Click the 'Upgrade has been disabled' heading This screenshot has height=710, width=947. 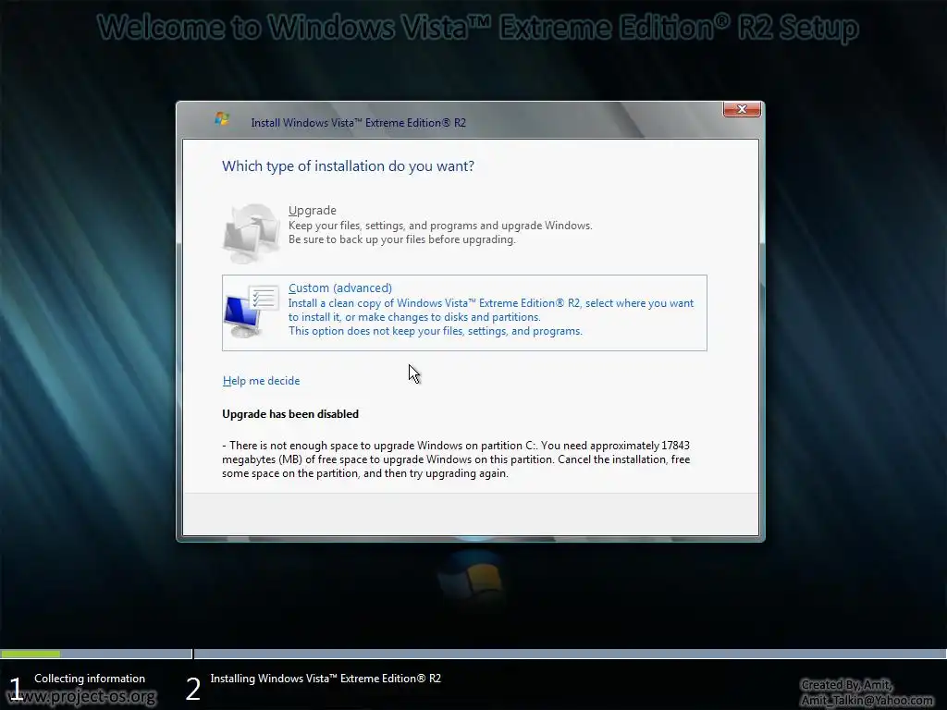pyautogui.click(x=290, y=413)
